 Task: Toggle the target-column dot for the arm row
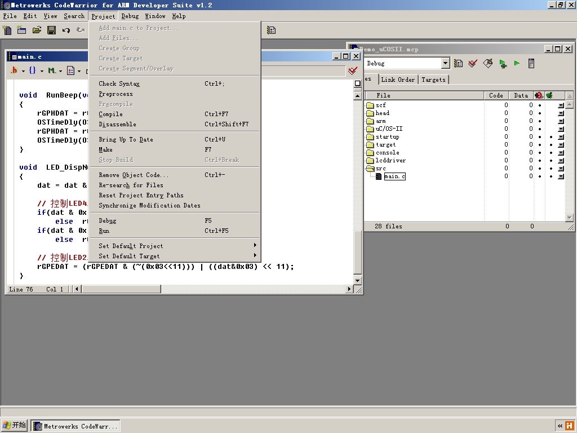coord(540,121)
